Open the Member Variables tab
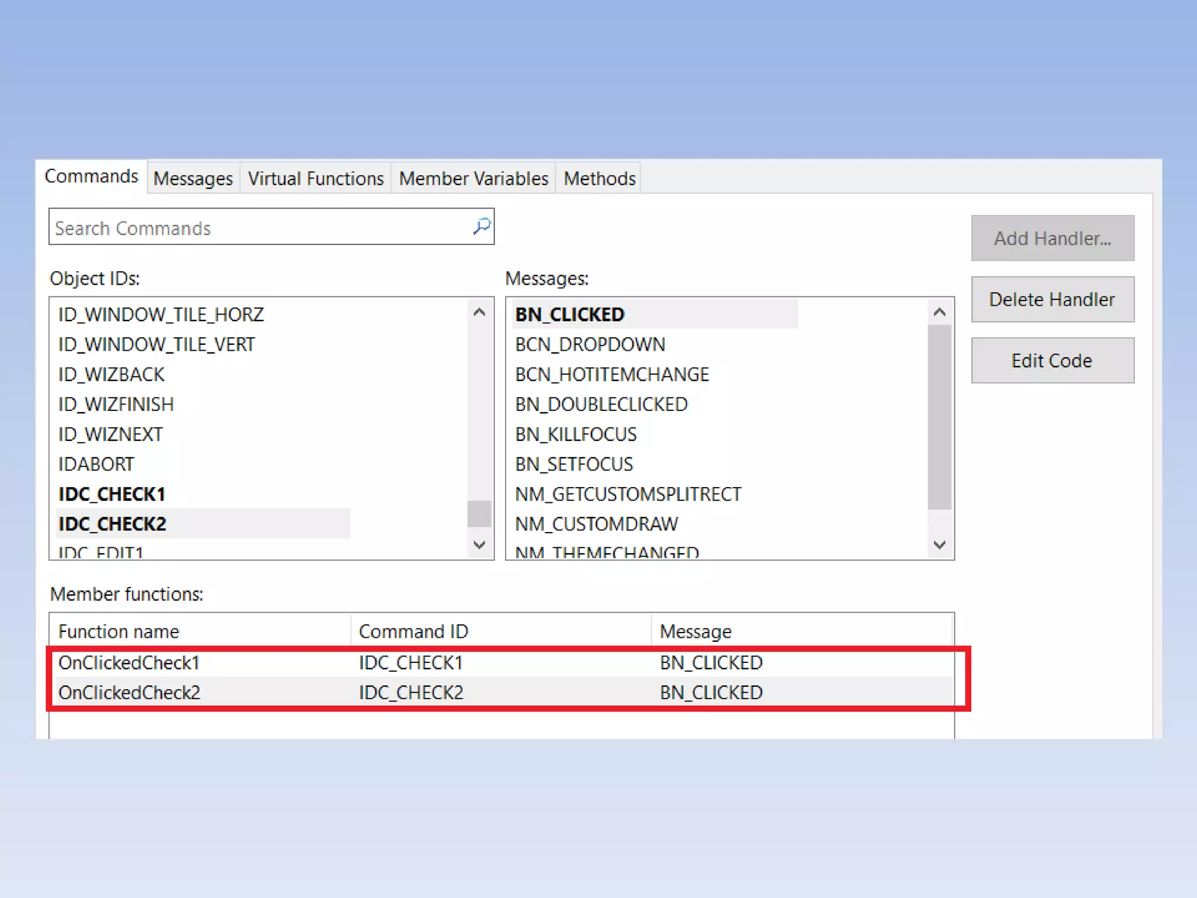Image resolution: width=1197 pixels, height=898 pixels. tap(473, 178)
